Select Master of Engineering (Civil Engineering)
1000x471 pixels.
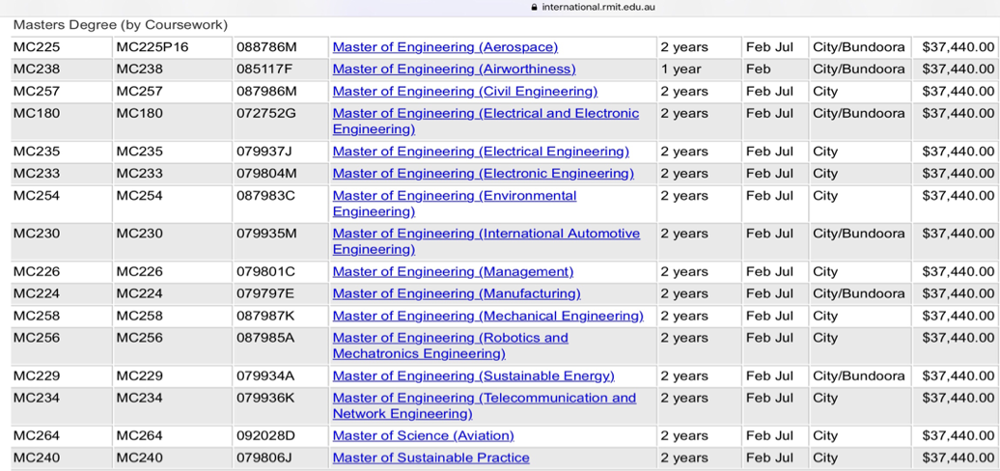(x=464, y=92)
